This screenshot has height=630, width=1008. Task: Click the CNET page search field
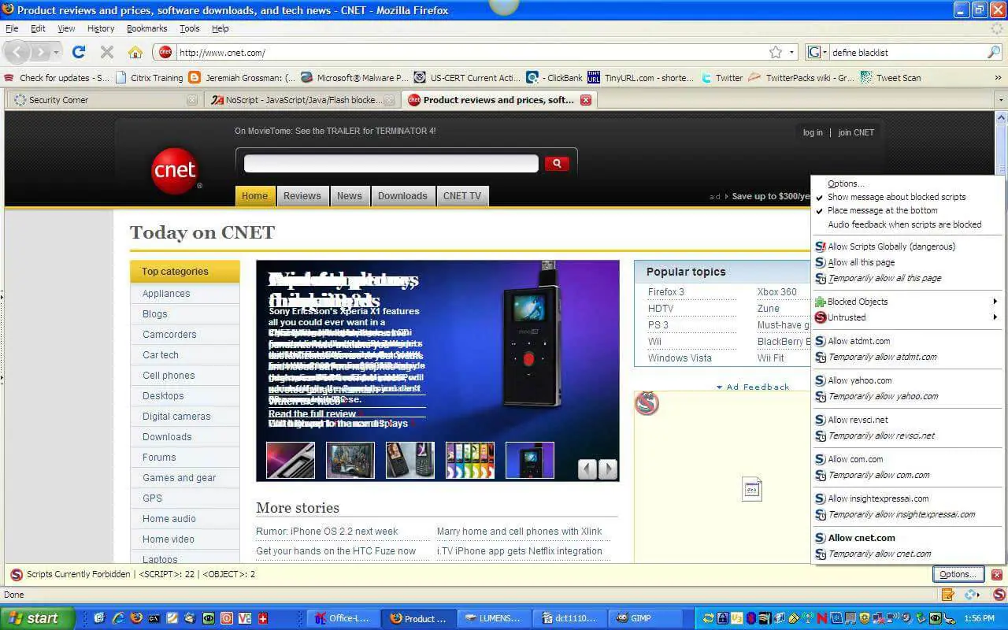(391, 163)
